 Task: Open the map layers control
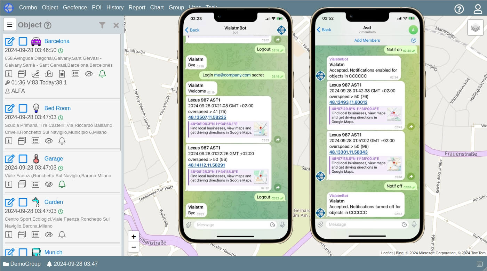[x=476, y=27]
